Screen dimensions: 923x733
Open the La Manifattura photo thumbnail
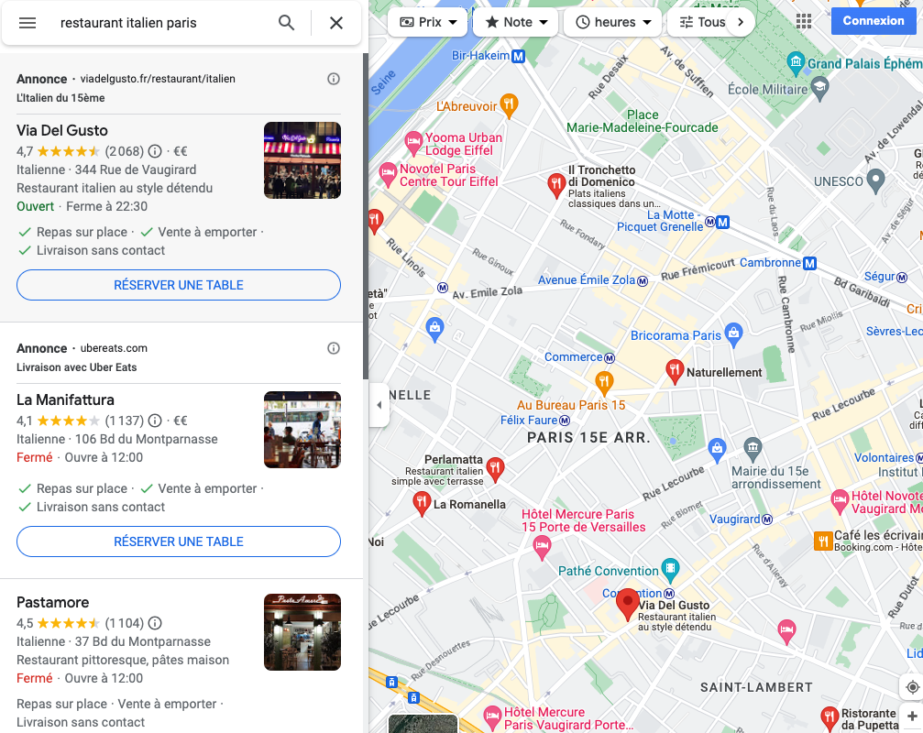pos(302,430)
